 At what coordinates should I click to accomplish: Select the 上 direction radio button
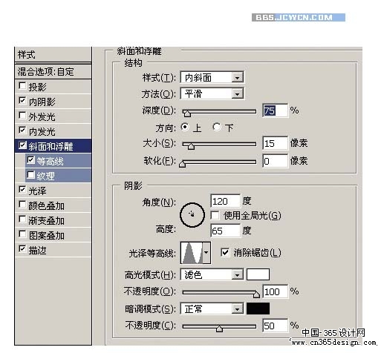pos(185,127)
